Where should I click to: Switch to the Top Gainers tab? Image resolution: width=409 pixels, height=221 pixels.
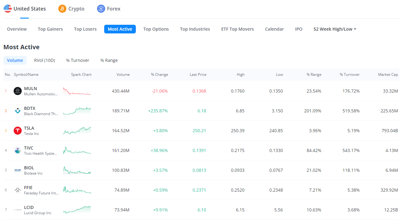(50, 29)
